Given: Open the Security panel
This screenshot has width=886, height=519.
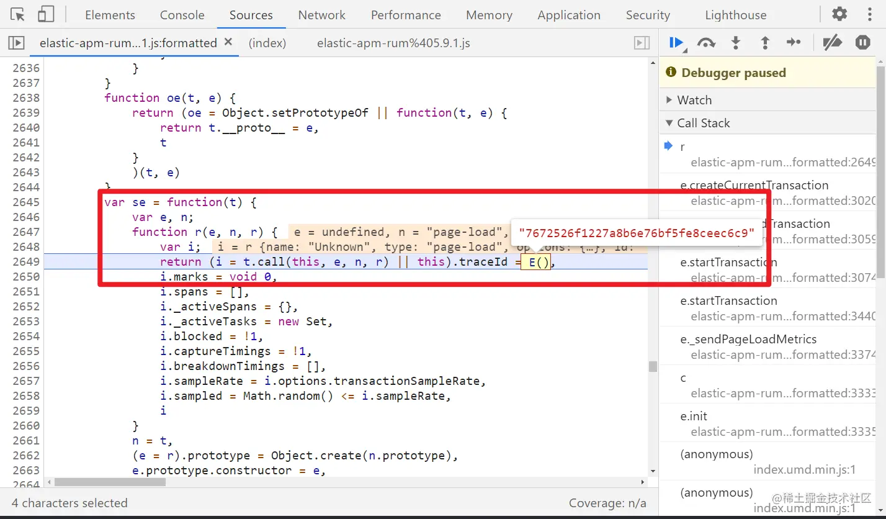Looking at the screenshot, I should [x=648, y=15].
